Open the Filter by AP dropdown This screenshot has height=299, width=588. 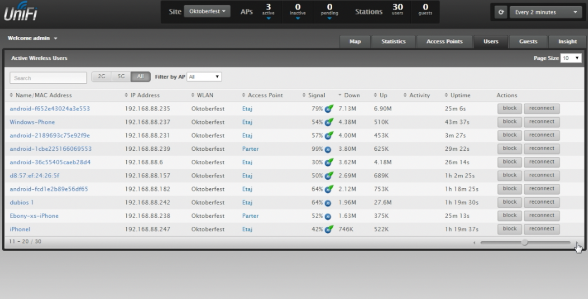[x=204, y=77]
